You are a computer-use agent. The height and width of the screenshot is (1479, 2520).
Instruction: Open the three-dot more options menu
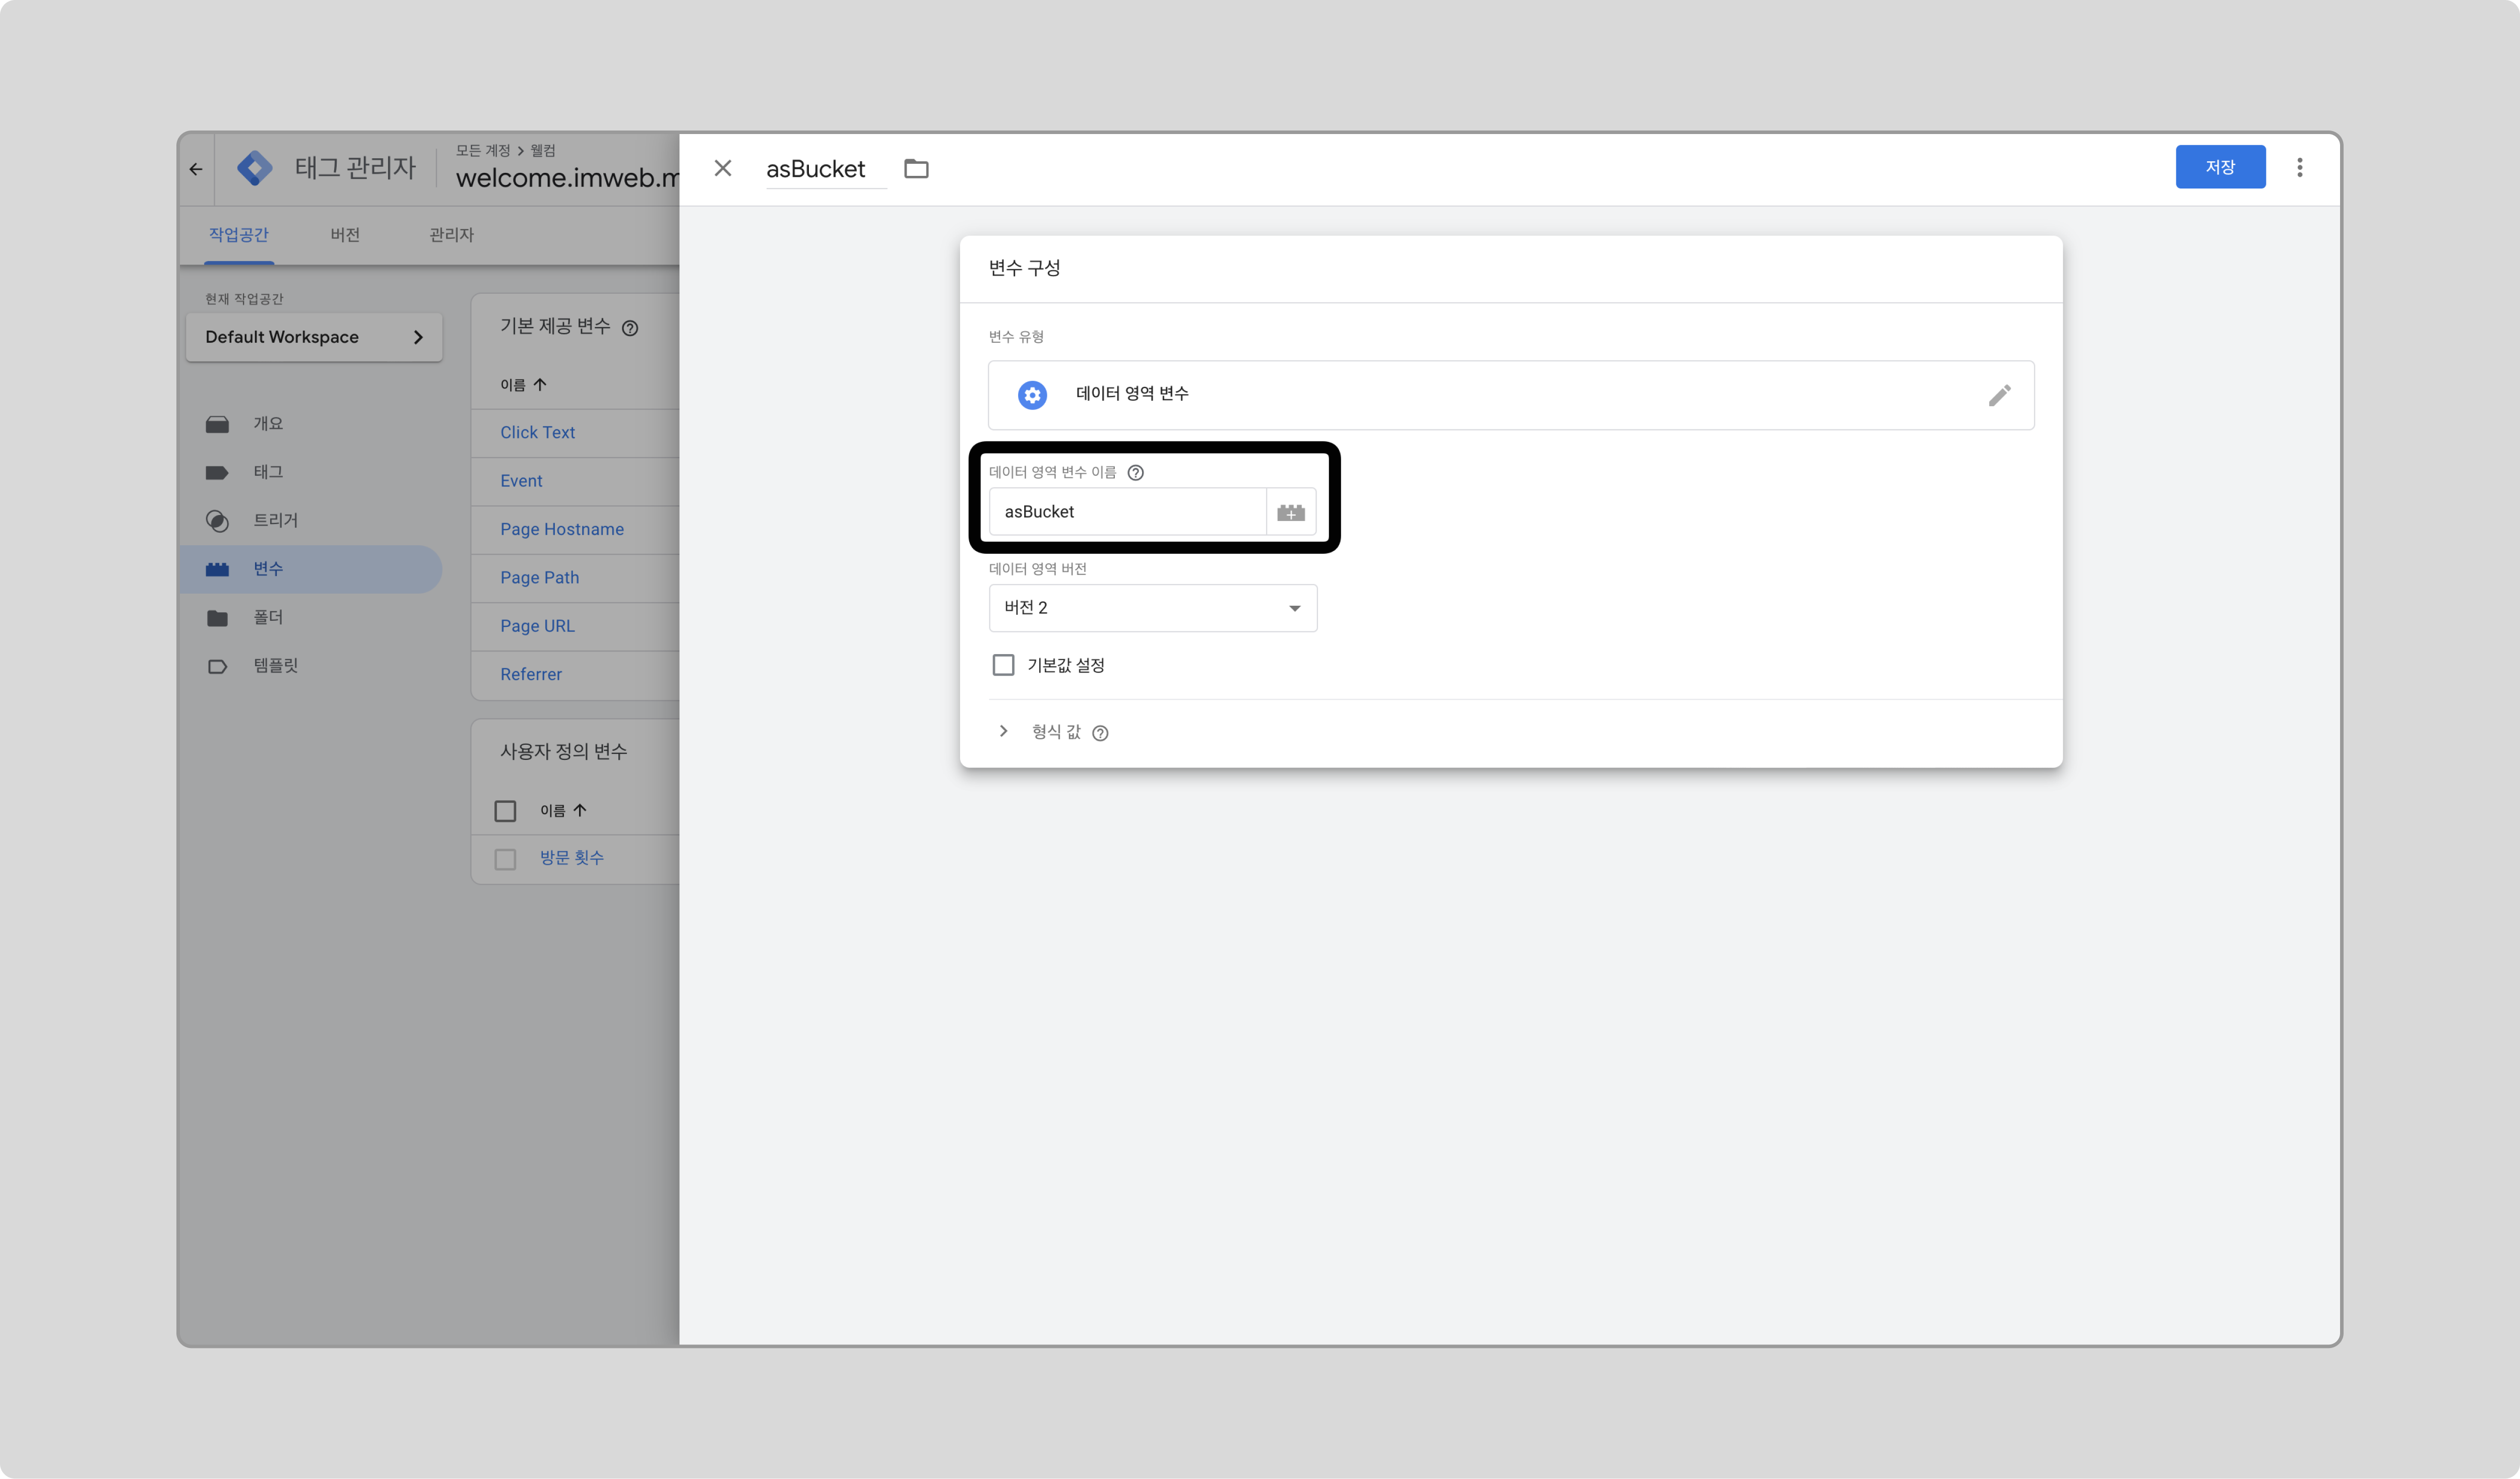pos(2299,168)
